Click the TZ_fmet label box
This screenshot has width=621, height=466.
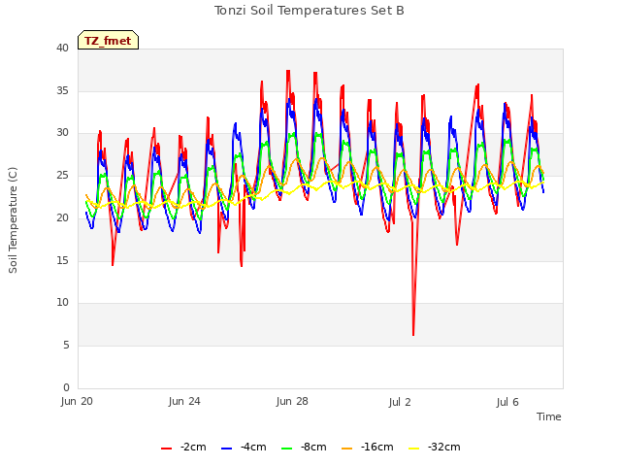108,40
